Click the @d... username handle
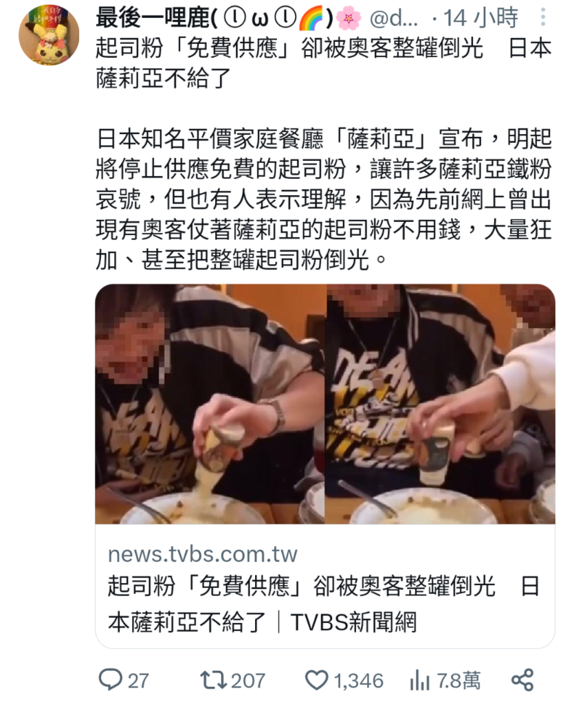 coord(394,18)
